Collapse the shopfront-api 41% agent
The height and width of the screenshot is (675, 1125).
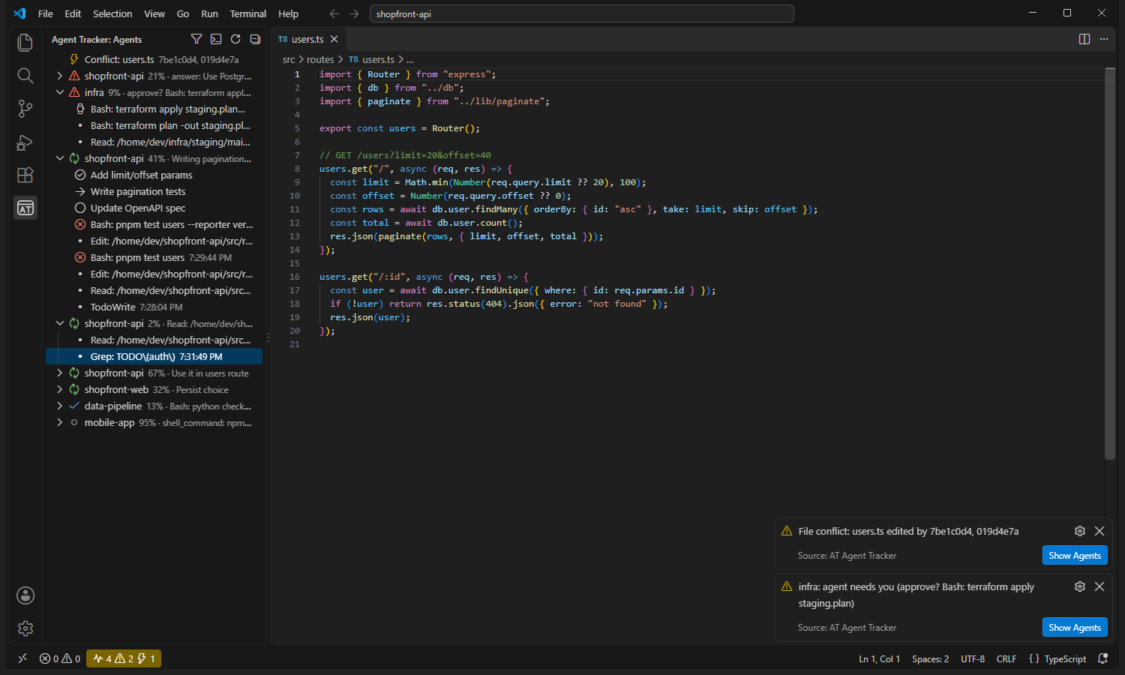[x=60, y=158]
